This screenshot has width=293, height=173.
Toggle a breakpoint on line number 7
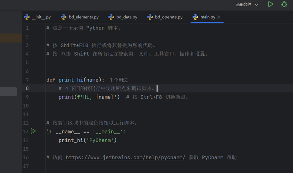(x=26, y=80)
